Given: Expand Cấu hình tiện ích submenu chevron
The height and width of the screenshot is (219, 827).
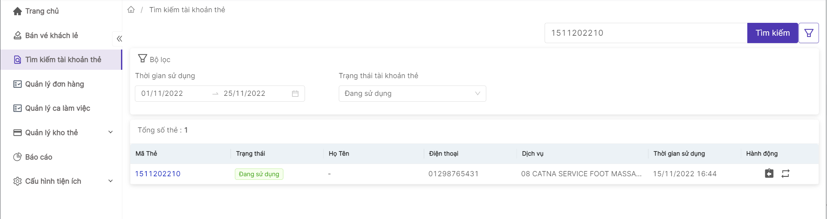Looking at the screenshot, I should click(x=110, y=181).
